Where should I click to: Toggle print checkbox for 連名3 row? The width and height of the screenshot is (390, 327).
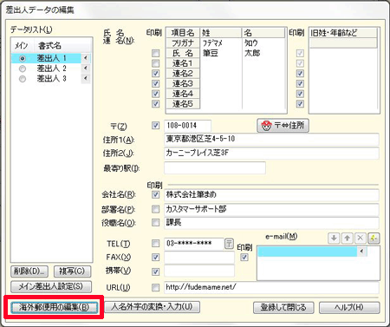point(156,83)
